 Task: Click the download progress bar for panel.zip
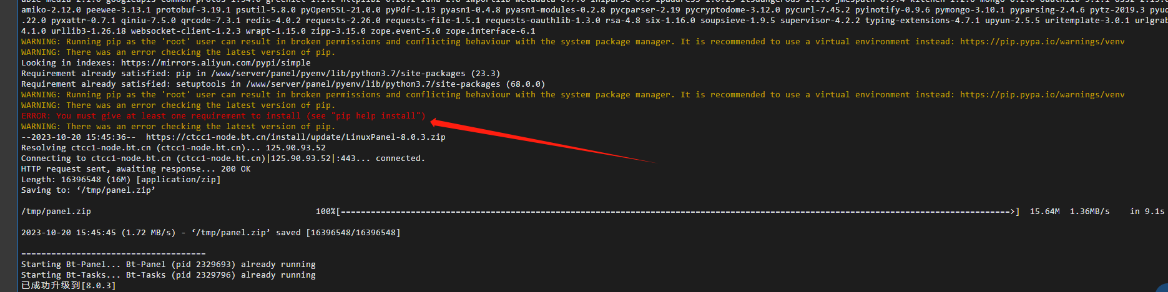tap(677, 212)
